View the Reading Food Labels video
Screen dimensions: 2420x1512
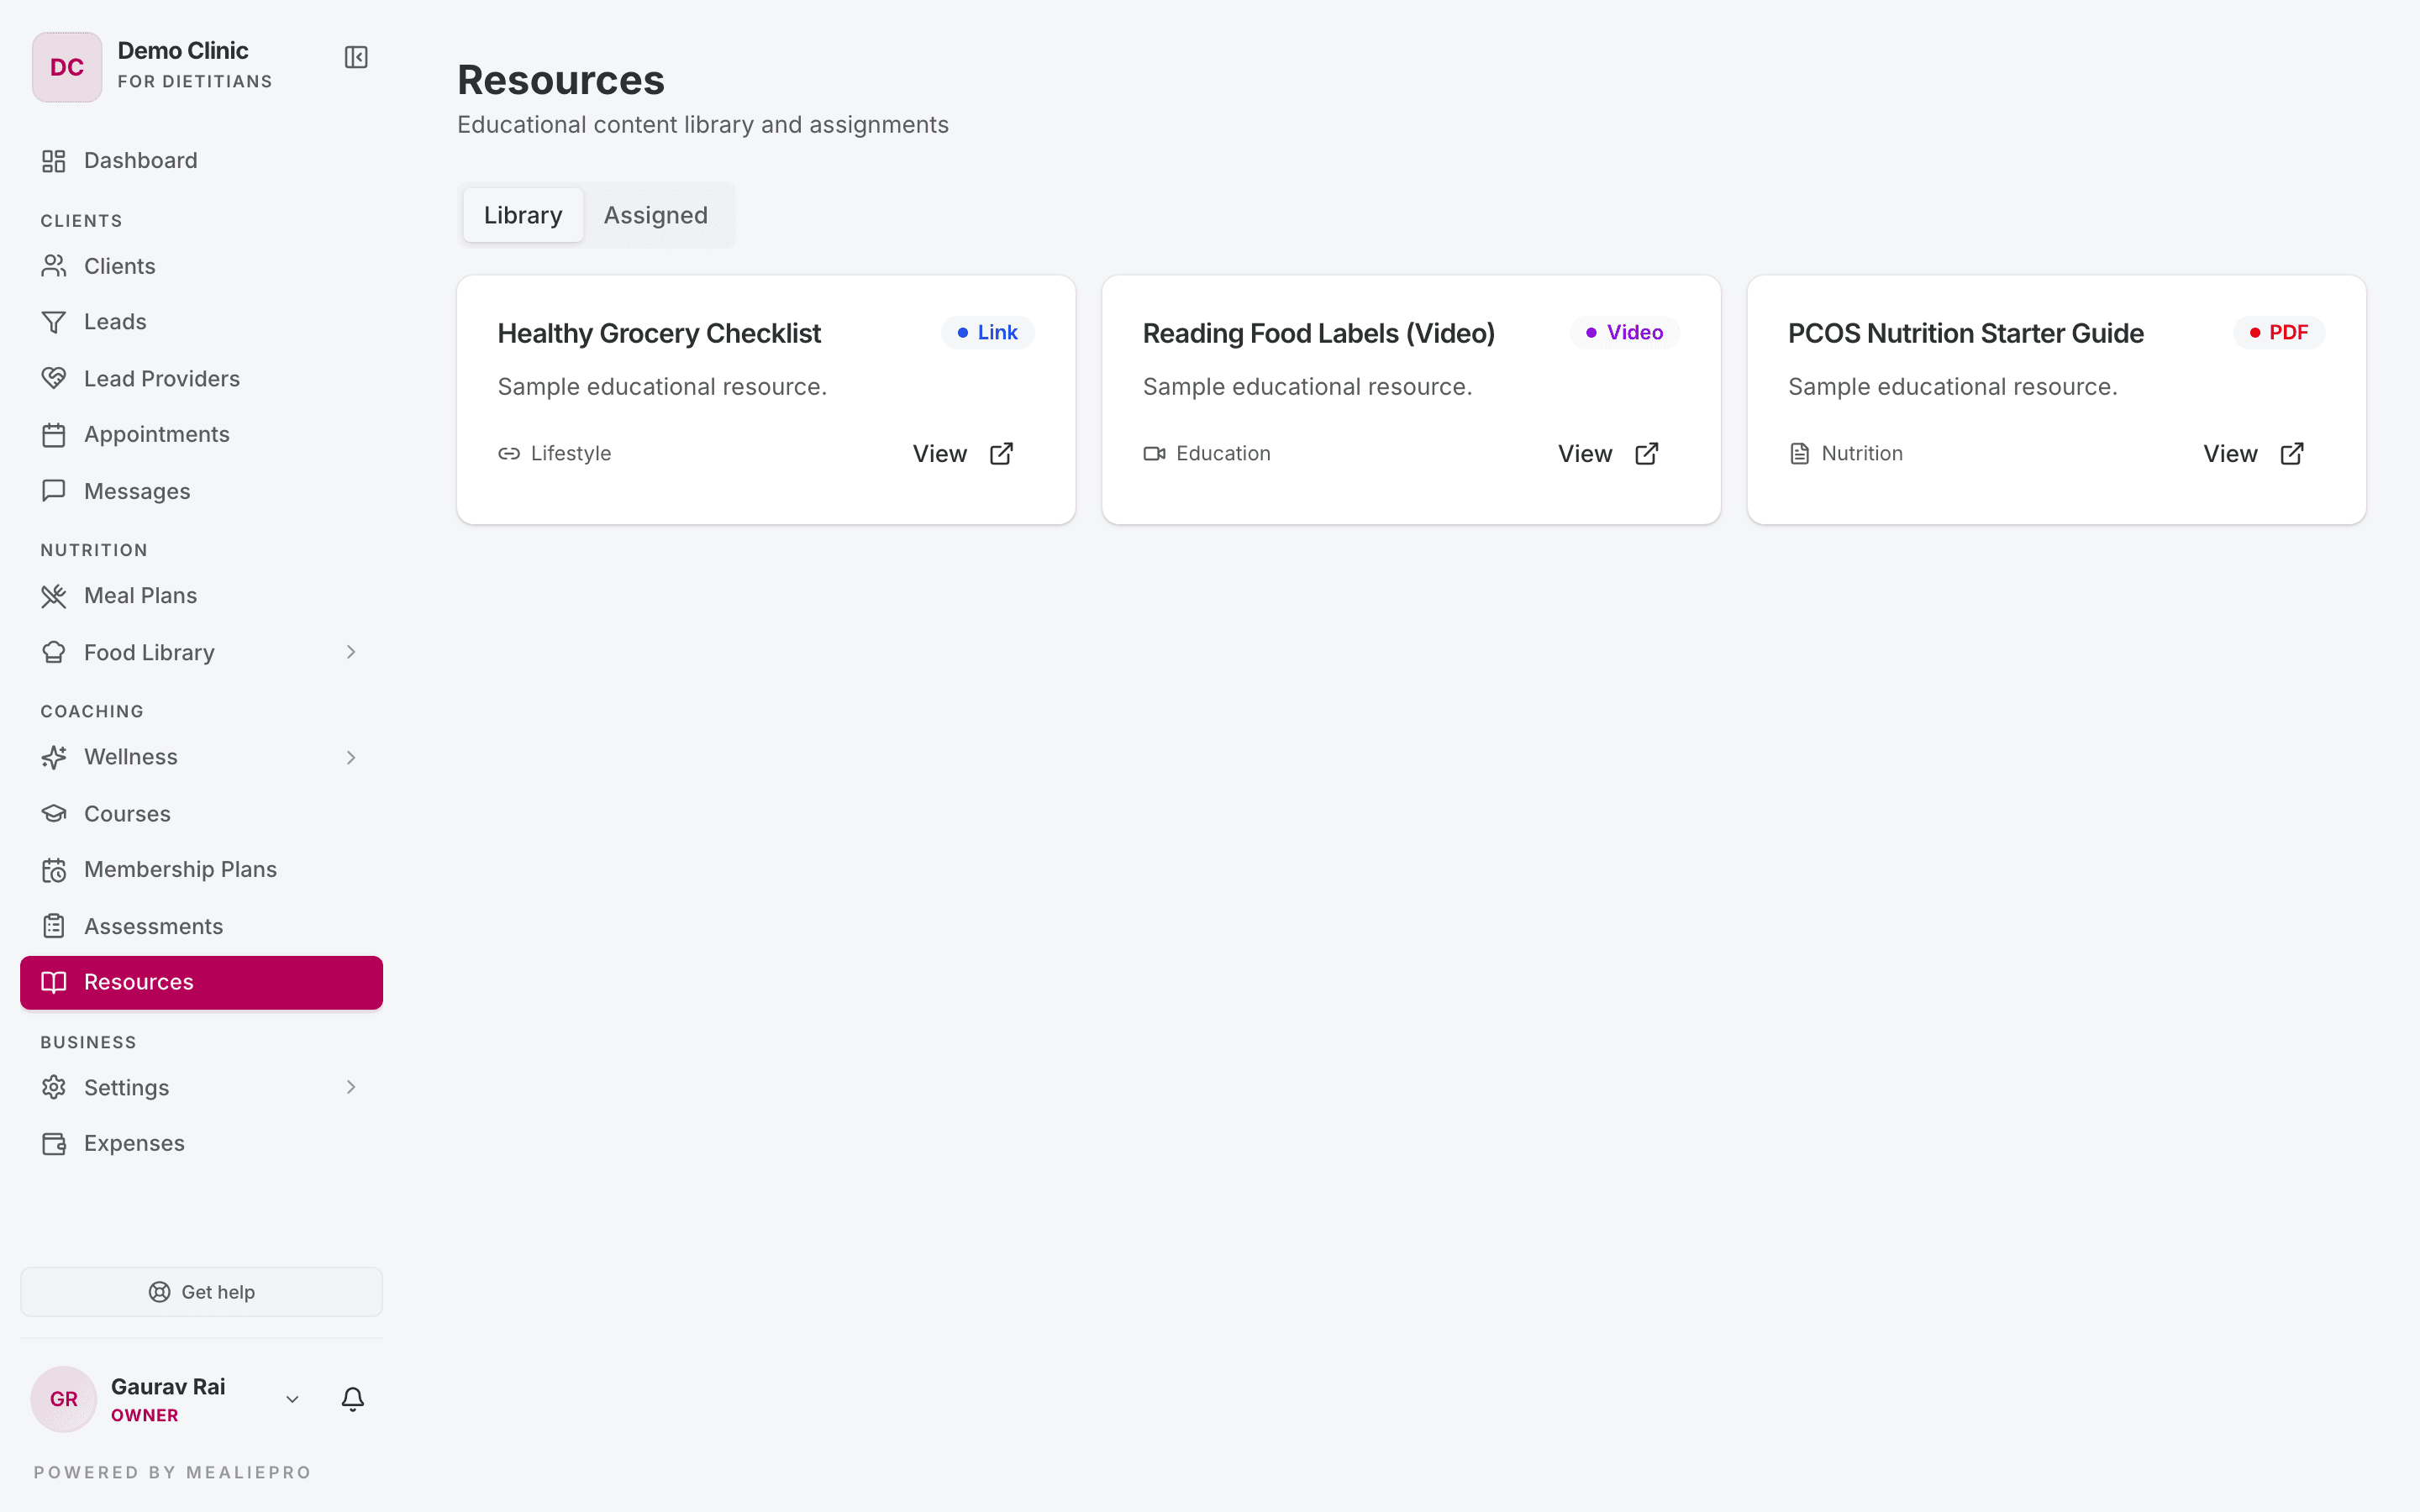point(1608,454)
